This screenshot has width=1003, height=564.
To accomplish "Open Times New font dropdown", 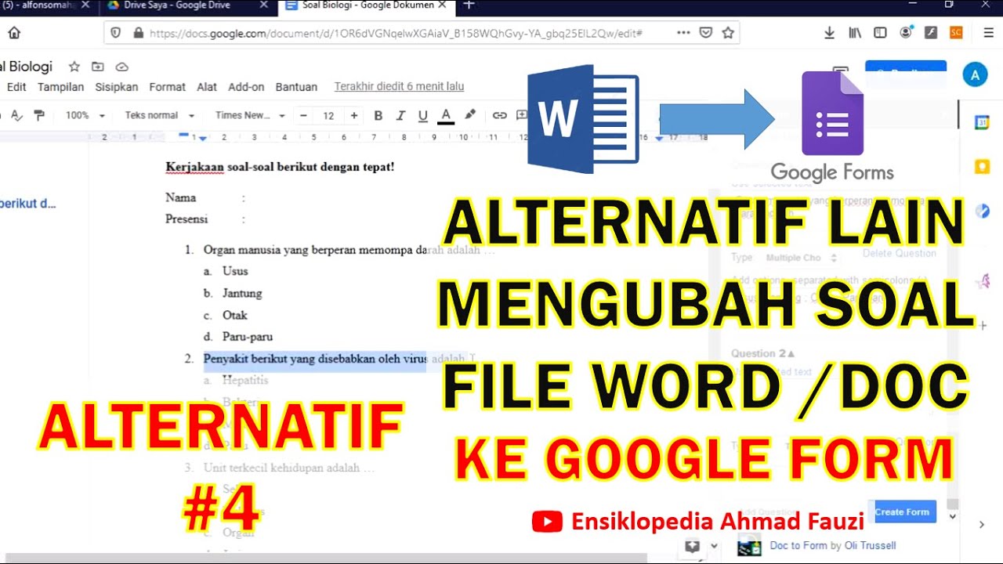I will coord(250,115).
